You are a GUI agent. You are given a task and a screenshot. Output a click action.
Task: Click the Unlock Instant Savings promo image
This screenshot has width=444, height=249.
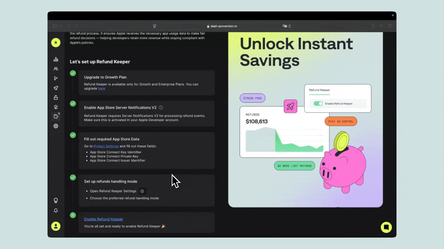pos(306,120)
